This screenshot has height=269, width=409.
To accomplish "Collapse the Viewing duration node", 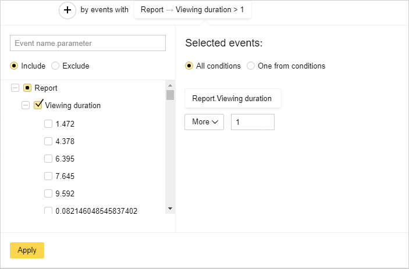I will coord(25,106).
